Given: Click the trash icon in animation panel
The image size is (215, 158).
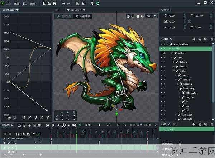Looking at the screenshot, I should click(x=212, y=124).
